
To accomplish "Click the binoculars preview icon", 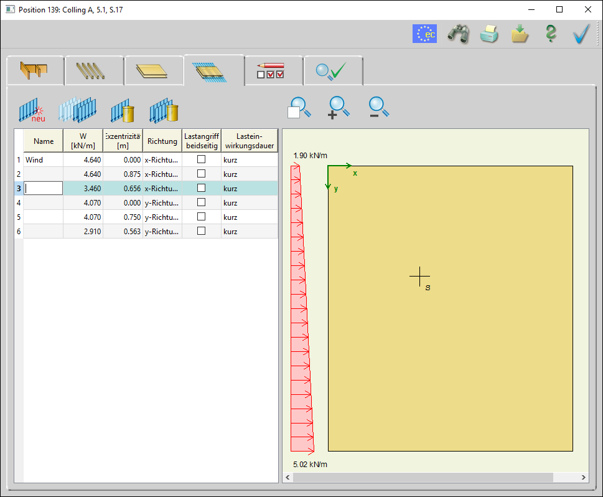I will (x=458, y=34).
